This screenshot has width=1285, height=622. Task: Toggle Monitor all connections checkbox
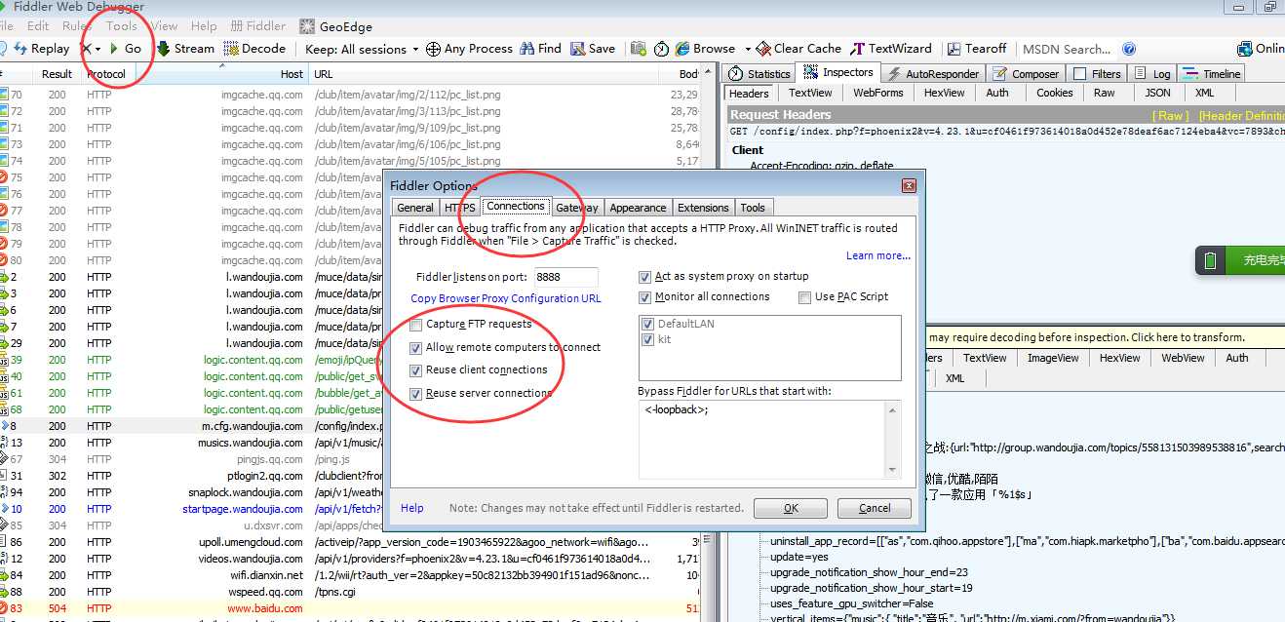[x=644, y=296]
